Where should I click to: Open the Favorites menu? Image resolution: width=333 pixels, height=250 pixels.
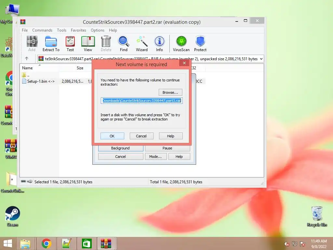click(78, 30)
